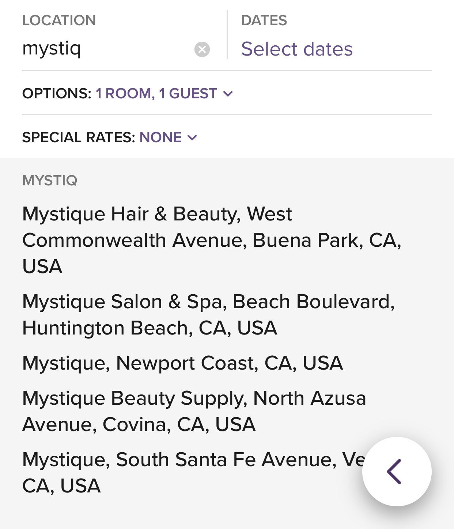Viewport: 454px width, 529px height.
Task: Click the MYSTIQ suggestions header
Action: pos(50,181)
